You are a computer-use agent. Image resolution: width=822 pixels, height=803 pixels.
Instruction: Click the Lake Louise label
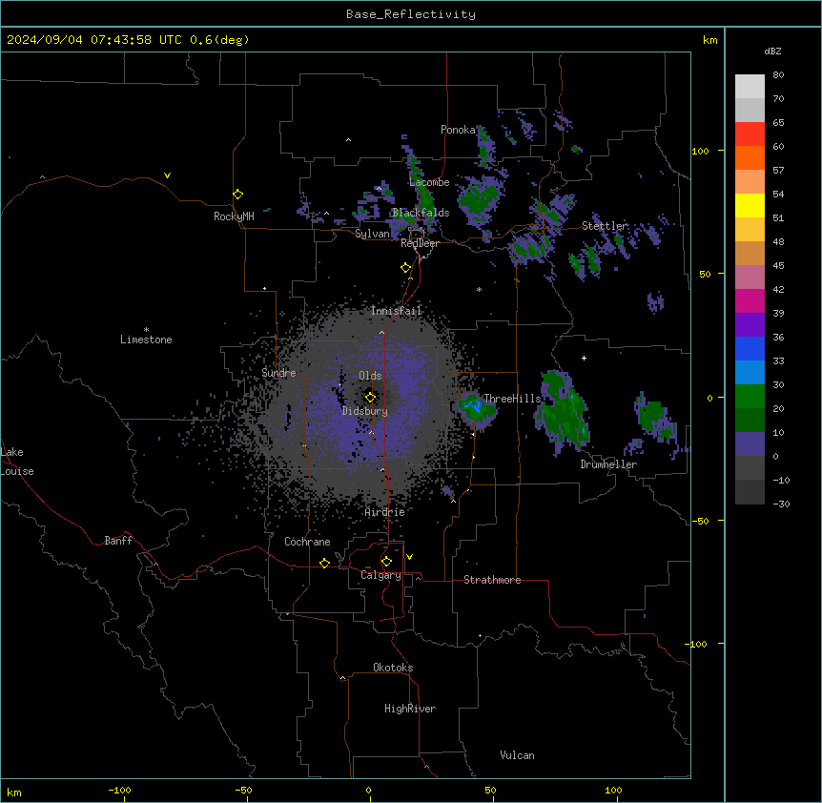[17, 462]
